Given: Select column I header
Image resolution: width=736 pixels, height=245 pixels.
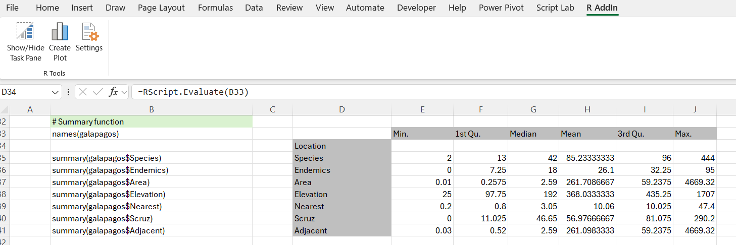Looking at the screenshot, I should coord(645,109).
